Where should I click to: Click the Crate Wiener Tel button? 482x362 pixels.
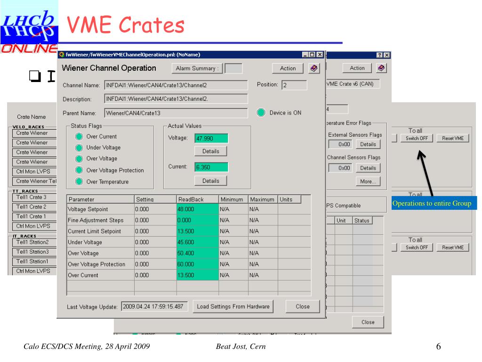tap(34, 181)
